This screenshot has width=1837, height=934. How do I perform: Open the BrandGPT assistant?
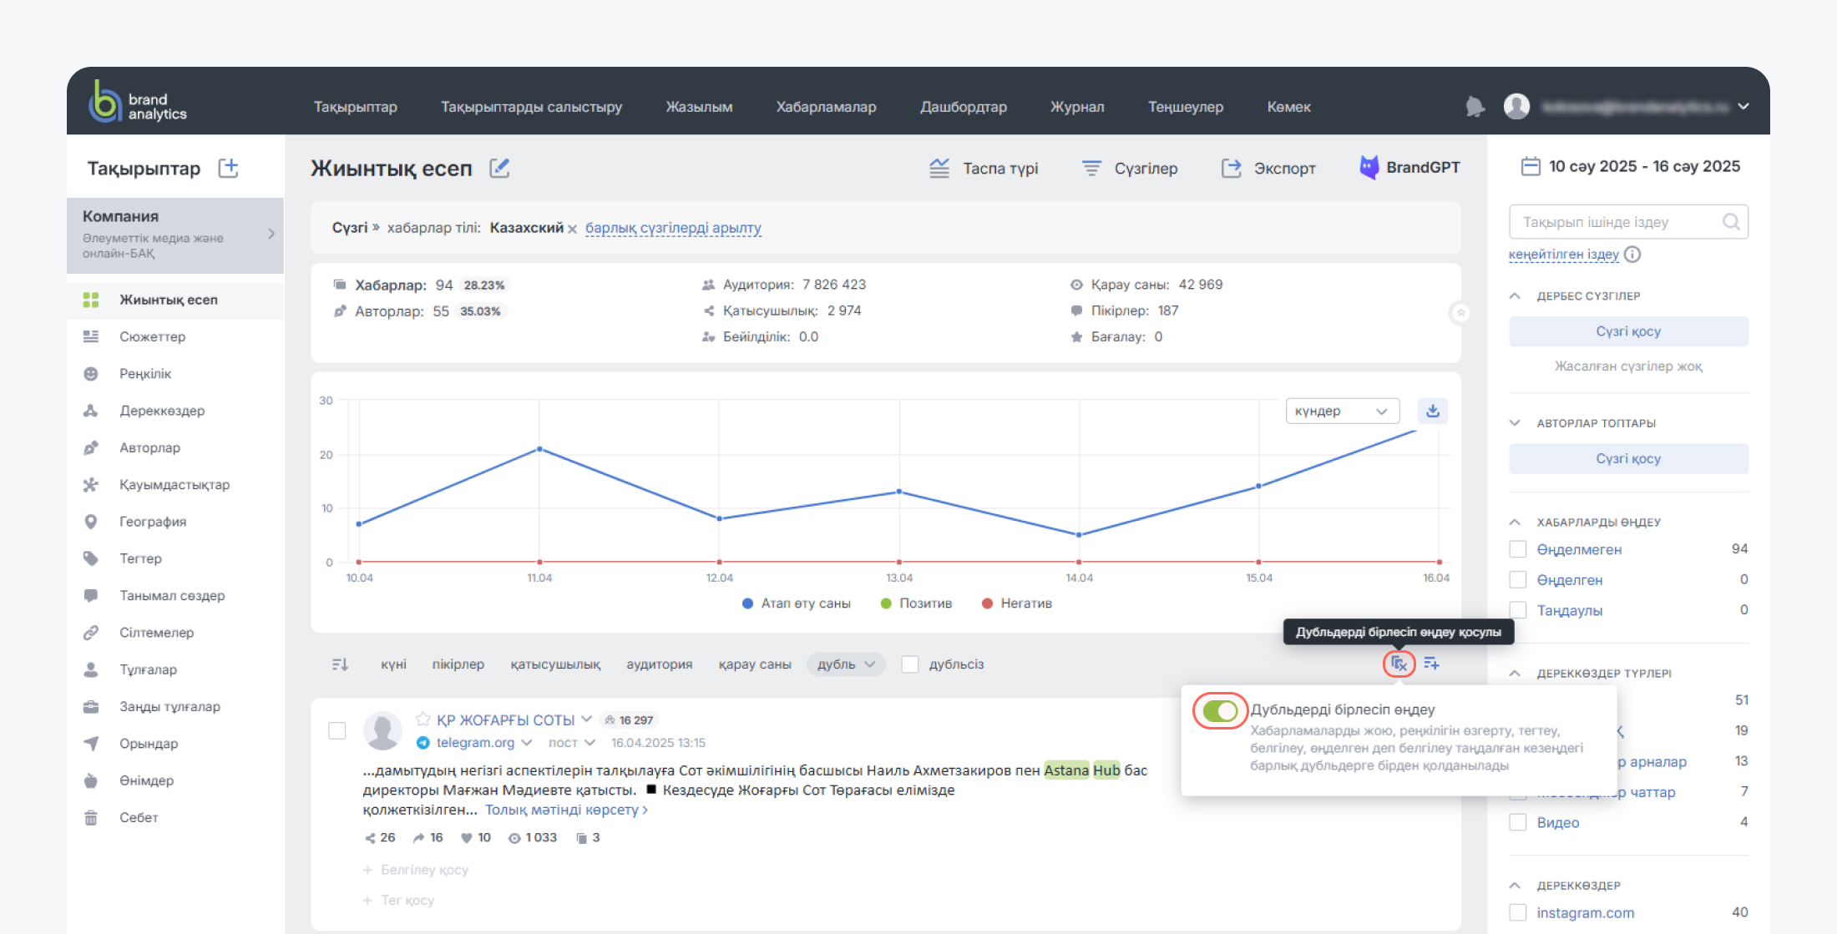click(x=1409, y=168)
